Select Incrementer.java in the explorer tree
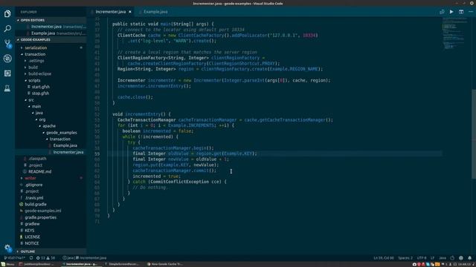 coord(68,152)
